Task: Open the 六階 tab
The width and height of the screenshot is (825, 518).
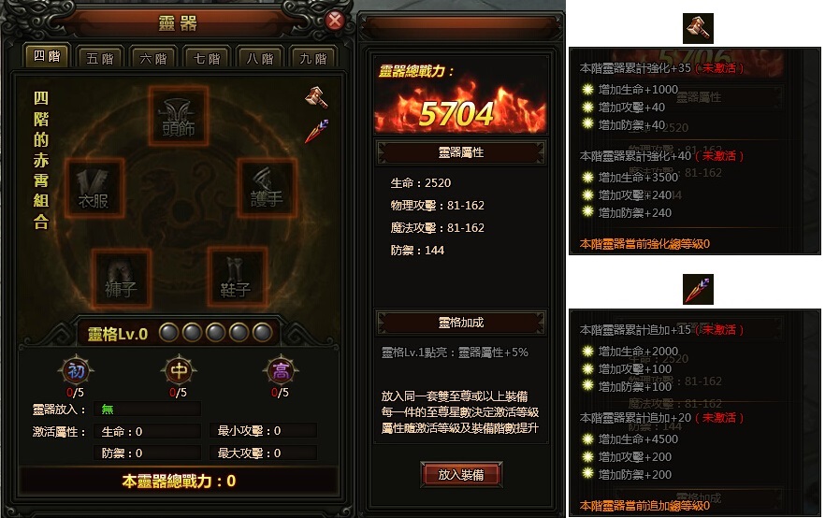Action: pyautogui.click(x=153, y=58)
